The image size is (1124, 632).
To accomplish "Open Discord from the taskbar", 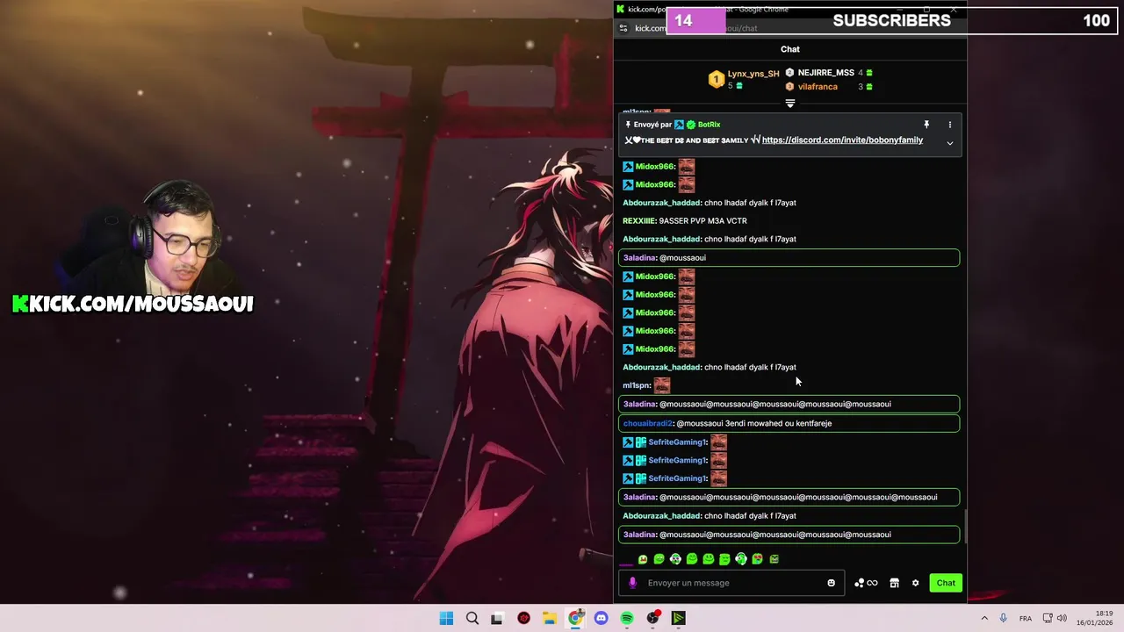I will point(601,618).
